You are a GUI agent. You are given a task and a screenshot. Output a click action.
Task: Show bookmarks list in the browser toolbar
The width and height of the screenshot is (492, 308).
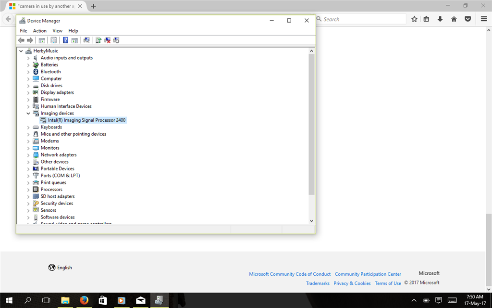click(427, 19)
